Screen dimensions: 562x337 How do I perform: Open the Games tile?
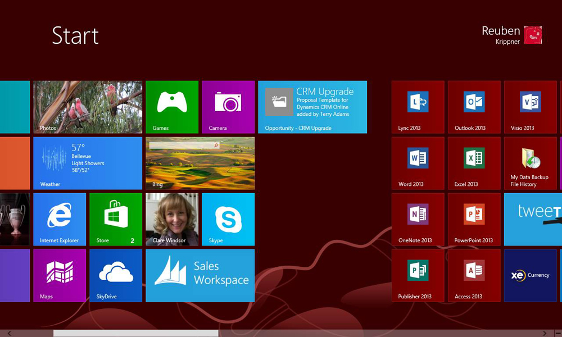(x=172, y=107)
